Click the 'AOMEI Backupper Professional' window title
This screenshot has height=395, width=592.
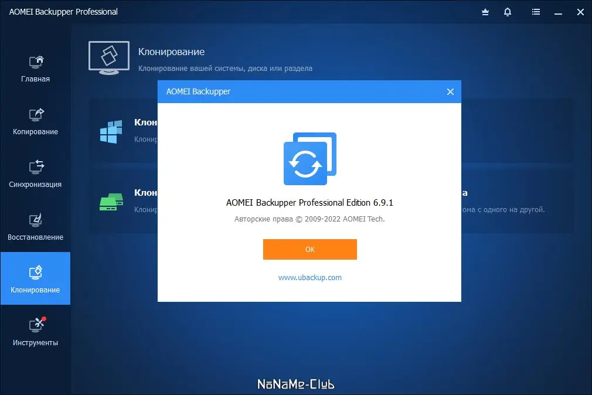[63, 12]
